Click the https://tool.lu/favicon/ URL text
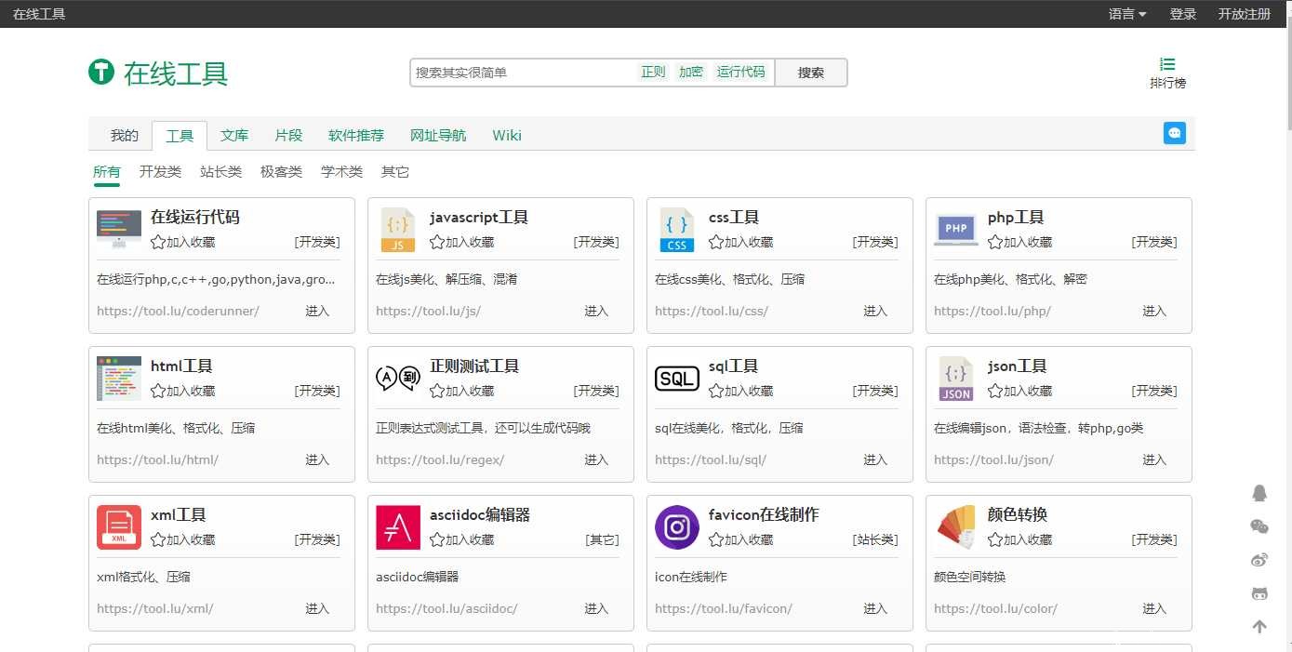This screenshot has height=652, width=1292. [x=724, y=608]
